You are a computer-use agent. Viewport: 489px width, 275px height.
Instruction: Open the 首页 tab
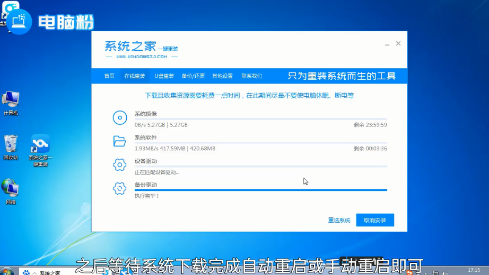point(109,76)
